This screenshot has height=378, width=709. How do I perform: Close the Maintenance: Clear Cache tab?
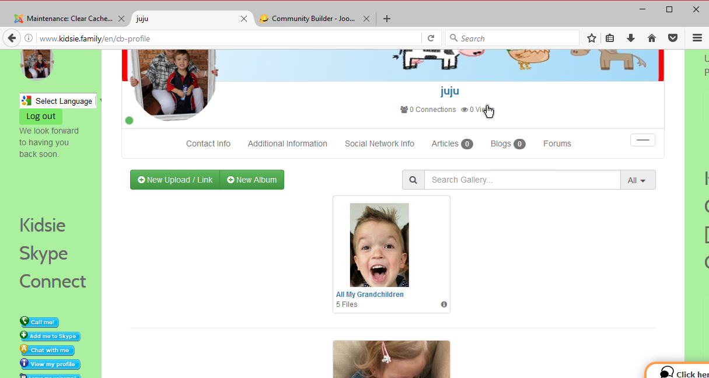point(121,19)
